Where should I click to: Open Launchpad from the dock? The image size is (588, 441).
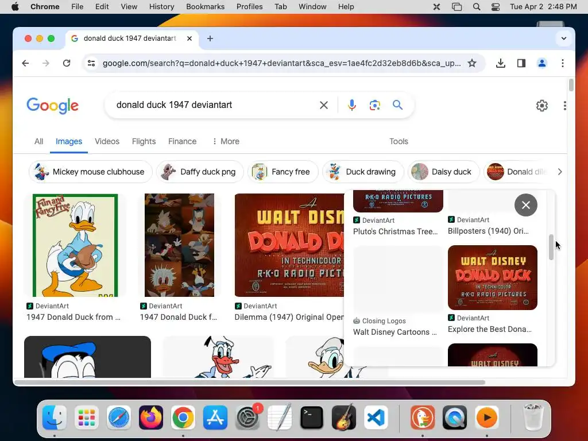87,417
